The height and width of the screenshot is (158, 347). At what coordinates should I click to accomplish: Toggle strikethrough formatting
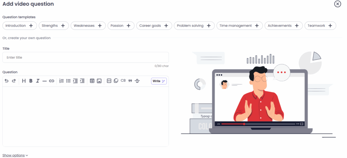click(x=137, y=81)
